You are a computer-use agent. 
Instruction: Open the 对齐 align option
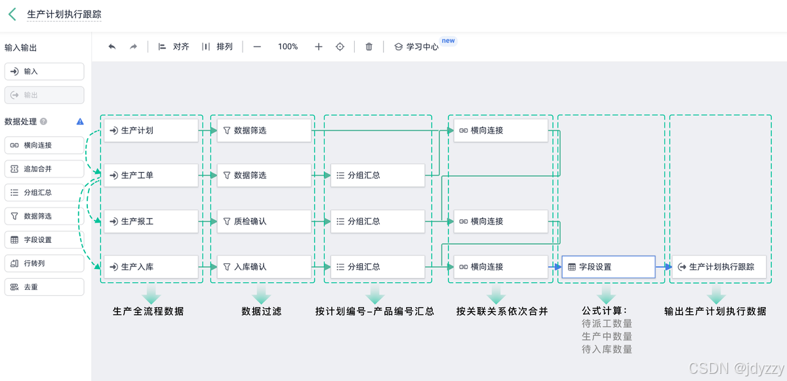tap(174, 47)
